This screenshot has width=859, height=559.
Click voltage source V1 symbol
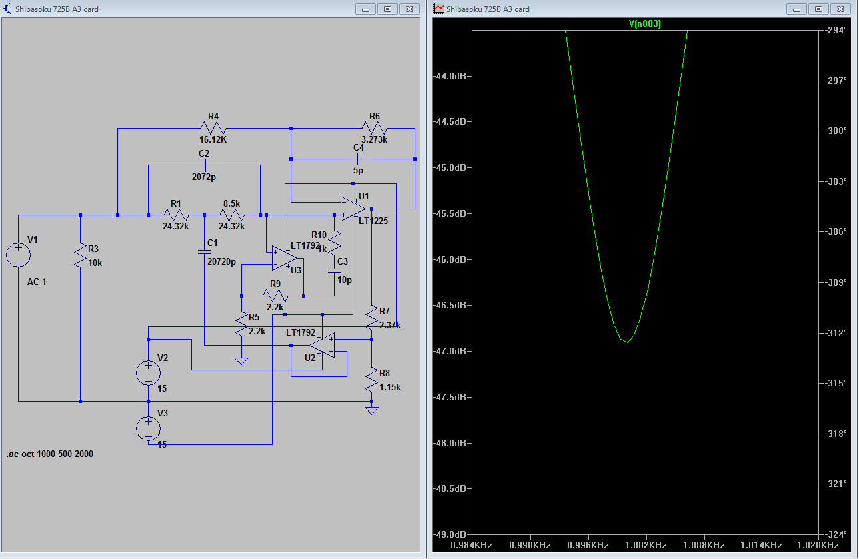pyautogui.click(x=19, y=254)
